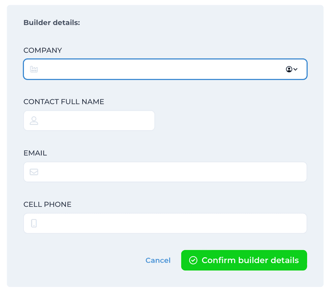This screenshot has width=331, height=293.
Task: Click the 'Builder details:' heading
Action: point(52,23)
